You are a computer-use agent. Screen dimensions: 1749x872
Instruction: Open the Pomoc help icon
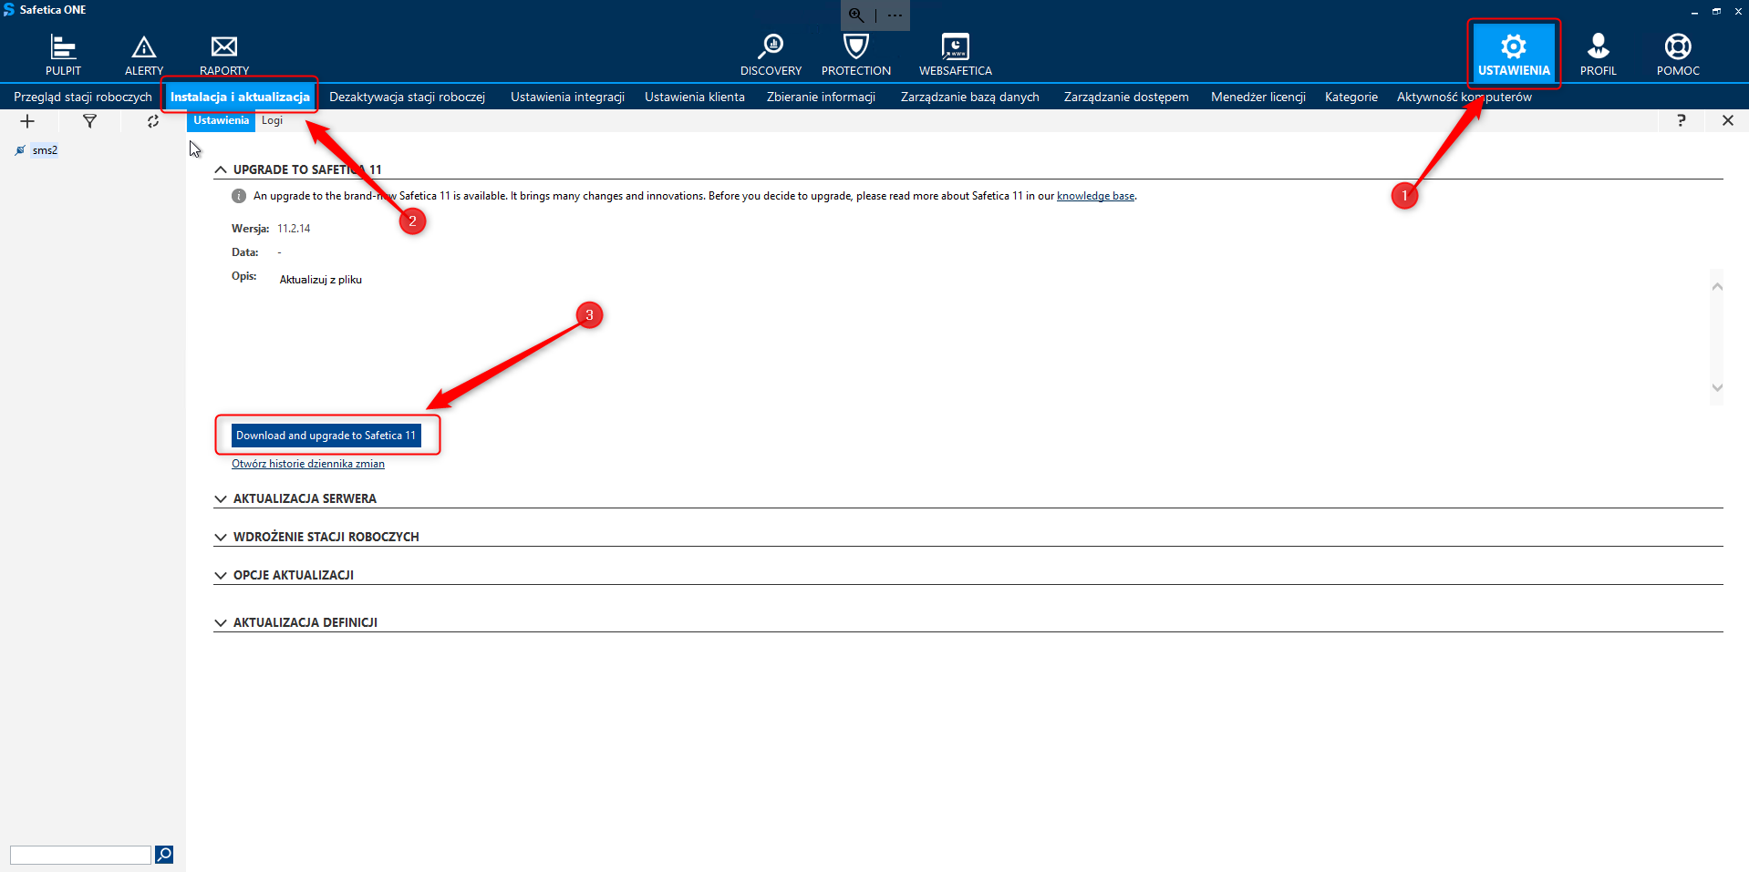1678,54
